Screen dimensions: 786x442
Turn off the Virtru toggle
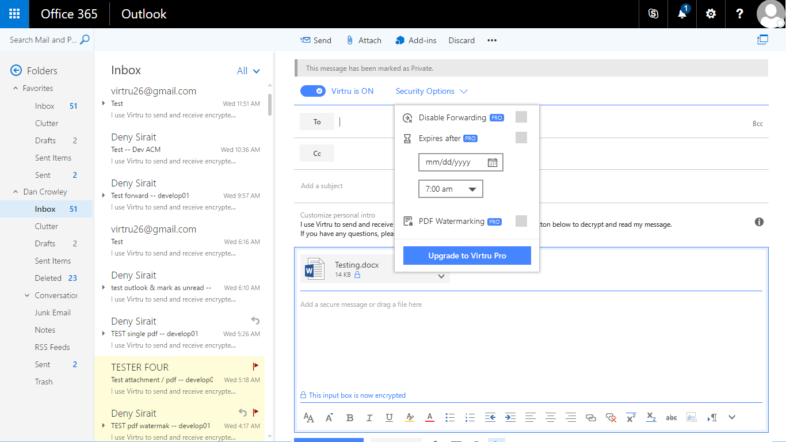pyautogui.click(x=313, y=91)
